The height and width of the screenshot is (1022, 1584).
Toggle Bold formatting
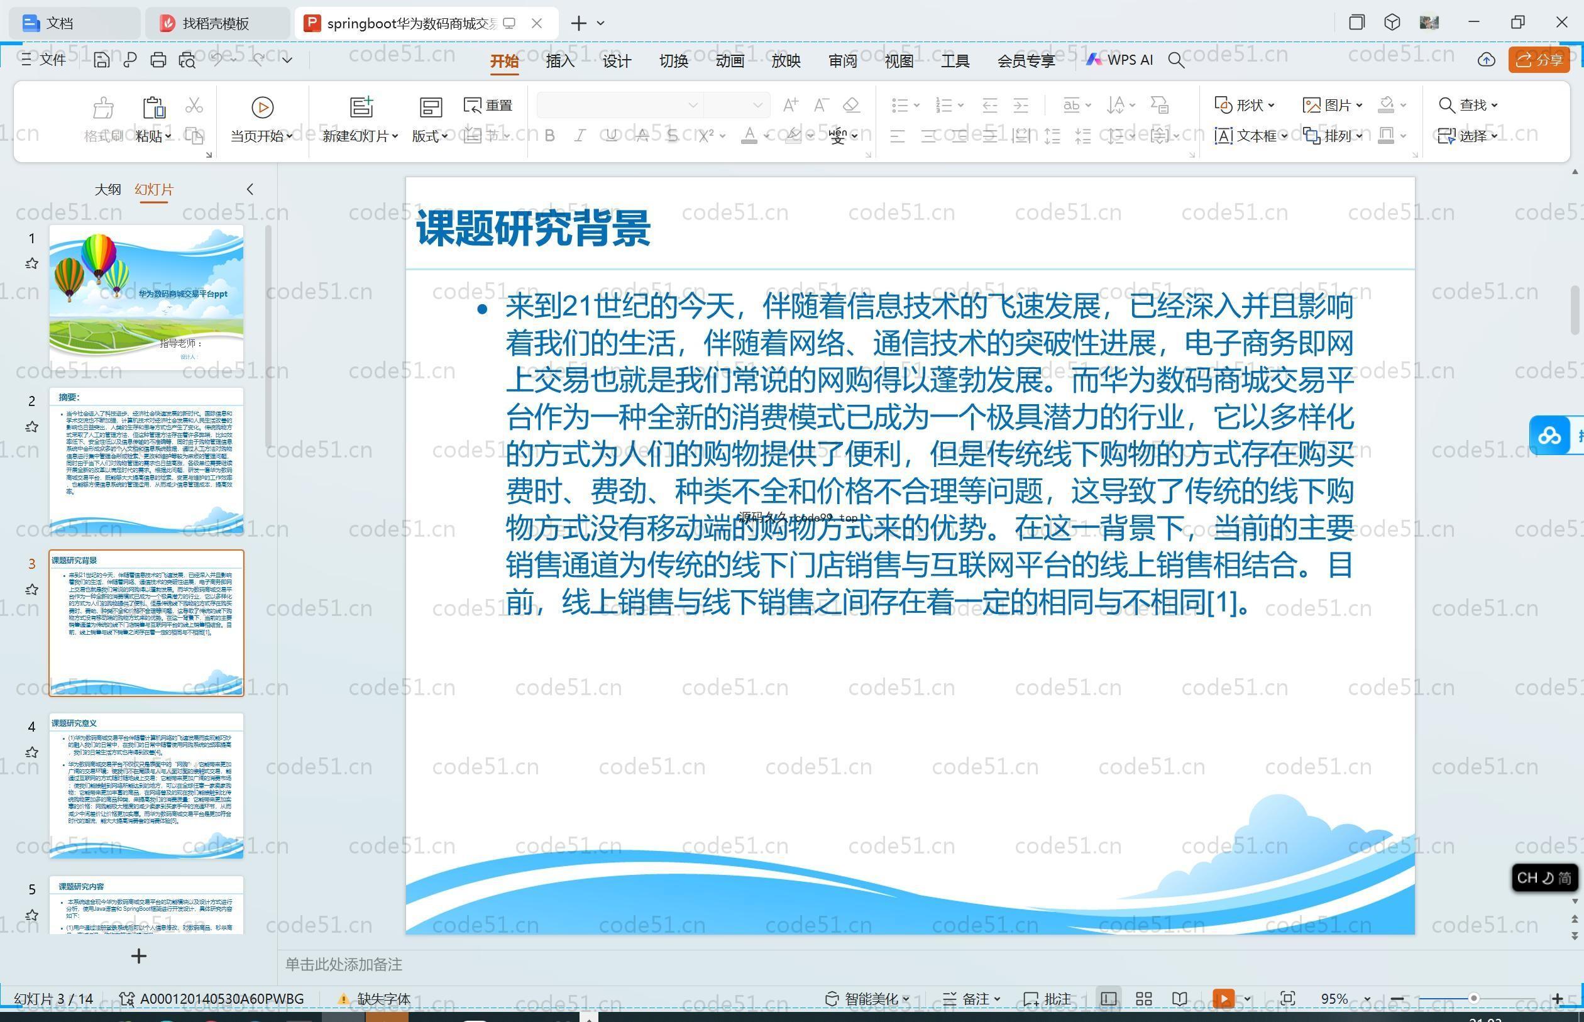549,136
